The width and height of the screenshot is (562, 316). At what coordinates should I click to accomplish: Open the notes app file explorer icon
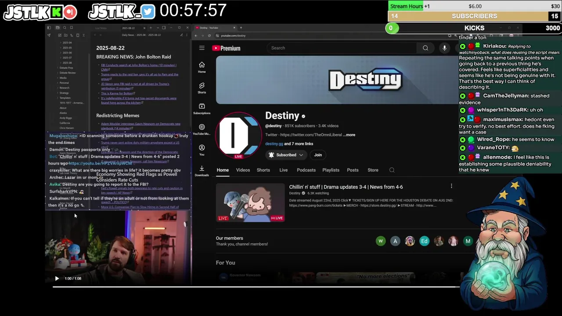[x=58, y=28]
